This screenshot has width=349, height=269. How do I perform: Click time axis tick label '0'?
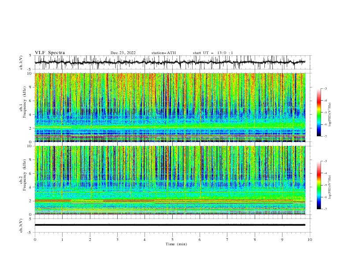pyautogui.click(x=35, y=240)
